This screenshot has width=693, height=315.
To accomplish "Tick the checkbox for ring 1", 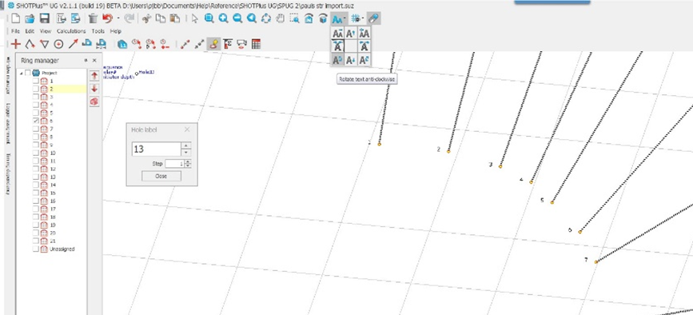I will tap(36, 82).
